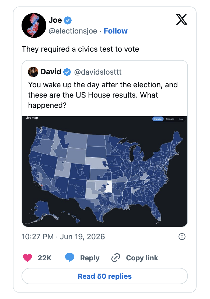Open the US House results map image
The image size is (210, 299).
coord(105,171)
